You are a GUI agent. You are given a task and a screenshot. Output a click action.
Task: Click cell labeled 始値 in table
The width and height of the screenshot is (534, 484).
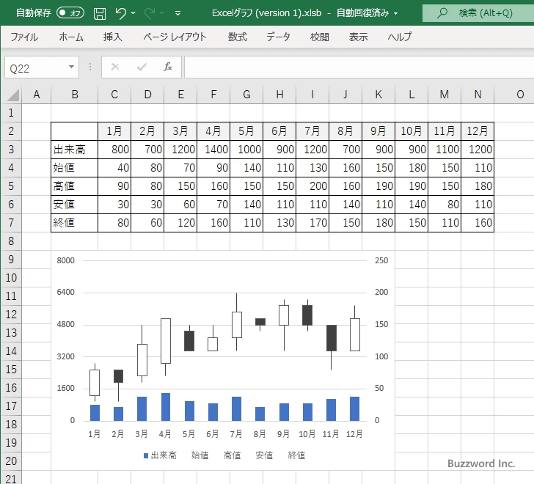(75, 168)
